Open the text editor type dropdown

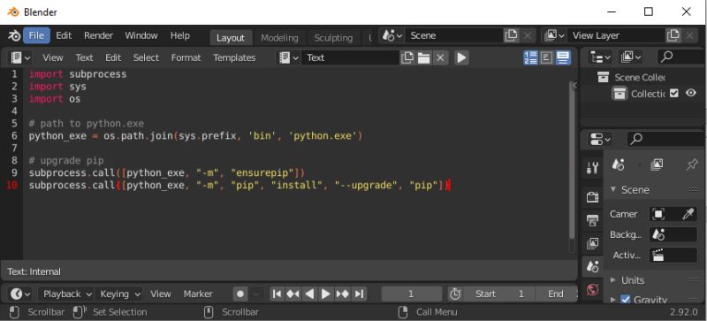pos(20,57)
